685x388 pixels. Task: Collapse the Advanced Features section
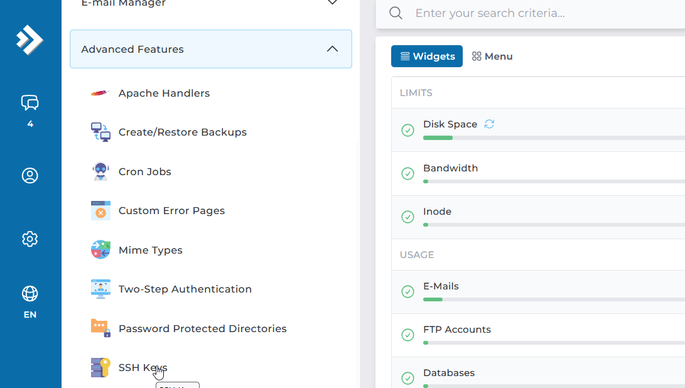[332, 49]
